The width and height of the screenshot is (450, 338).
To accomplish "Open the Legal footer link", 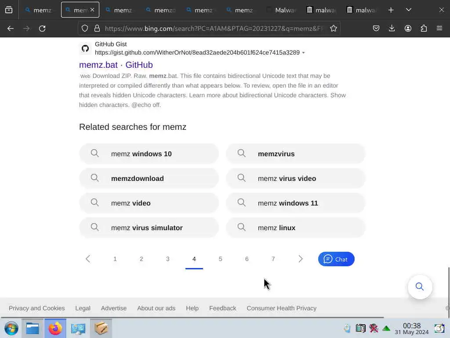I will pos(83,308).
